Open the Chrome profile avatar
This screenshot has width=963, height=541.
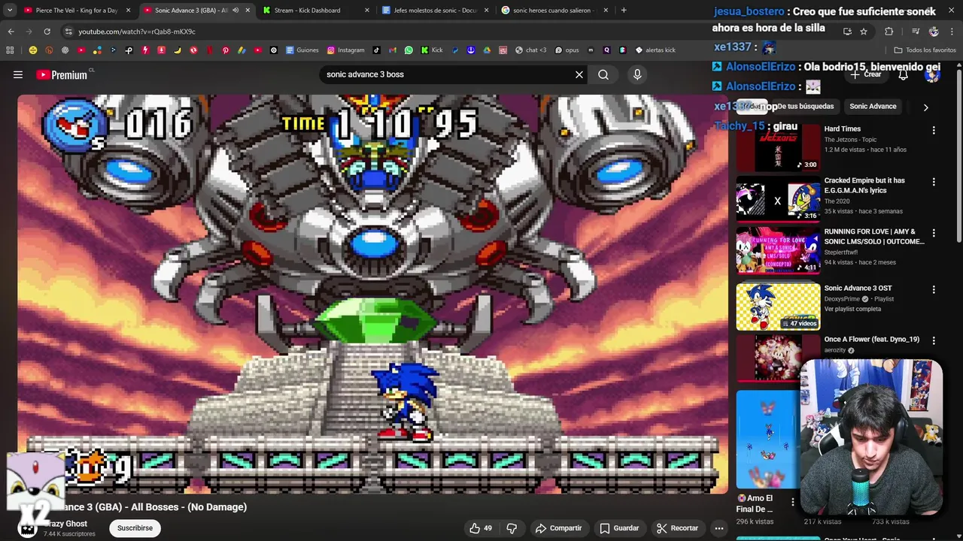click(934, 32)
